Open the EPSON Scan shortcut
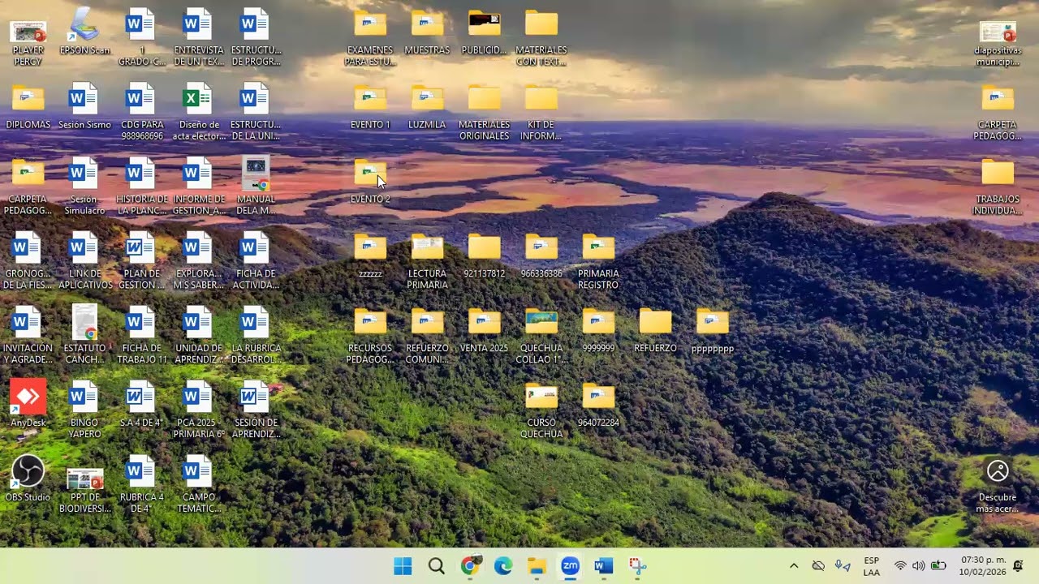The height and width of the screenshot is (584, 1039). pos(84,33)
